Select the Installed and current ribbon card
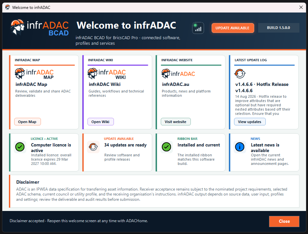Viewport: 308px width, 234px height. pyautogui.click(x=190, y=152)
